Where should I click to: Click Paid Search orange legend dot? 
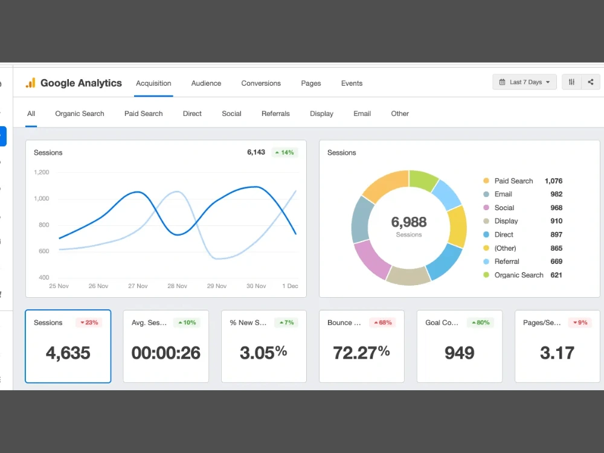486,181
